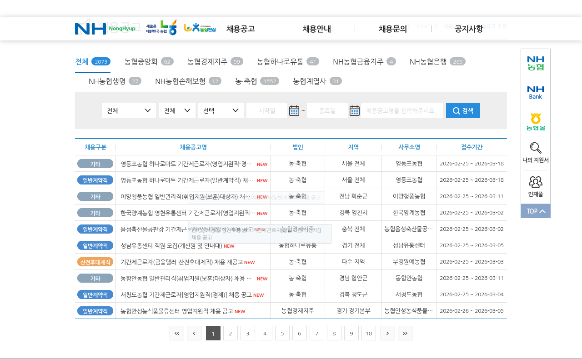Click the 종료일 date field
The height and width of the screenshot is (359, 582).
click(x=327, y=110)
